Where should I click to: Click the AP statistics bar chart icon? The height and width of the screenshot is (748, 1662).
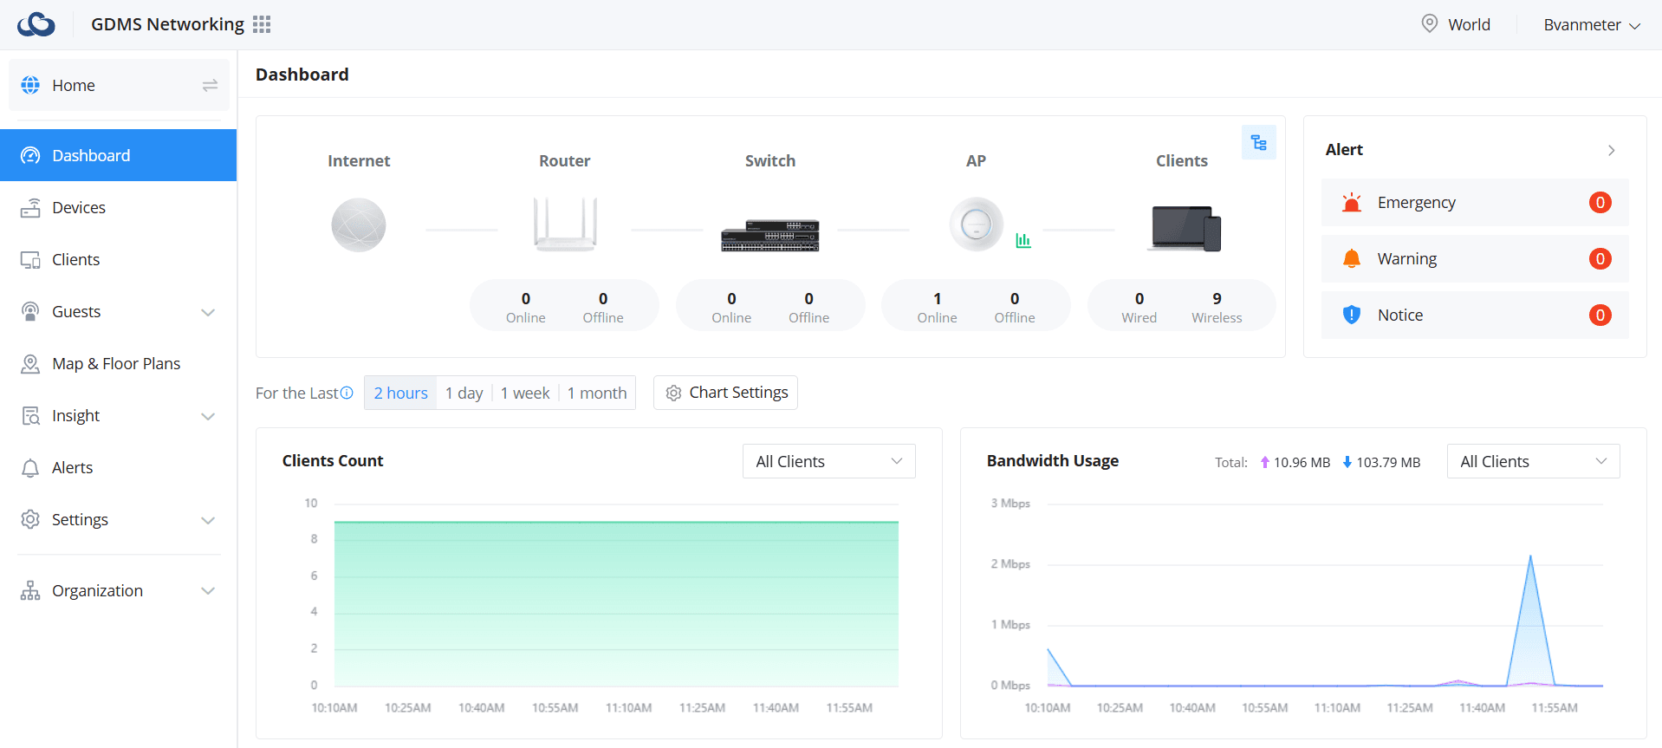(1023, 240)
